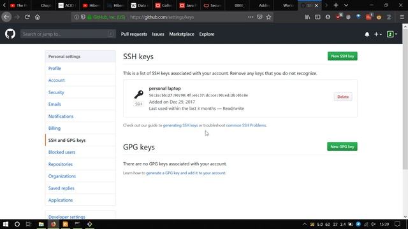Open Firefox hamburger menu
The image size is (408, 229).
click(402, 17)
